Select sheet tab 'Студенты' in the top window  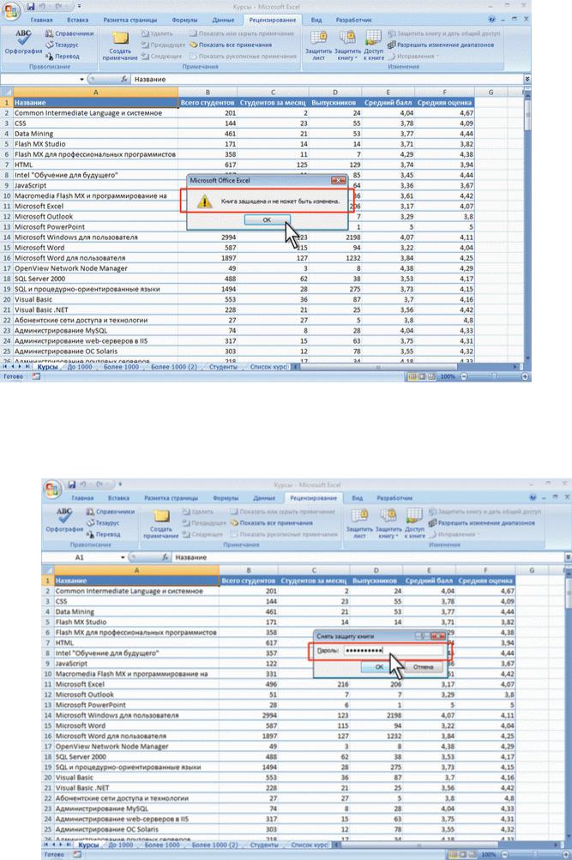tap(223, 367)
